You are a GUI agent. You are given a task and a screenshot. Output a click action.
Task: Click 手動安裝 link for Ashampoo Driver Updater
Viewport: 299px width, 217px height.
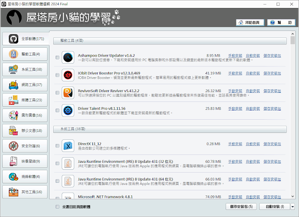235,56
